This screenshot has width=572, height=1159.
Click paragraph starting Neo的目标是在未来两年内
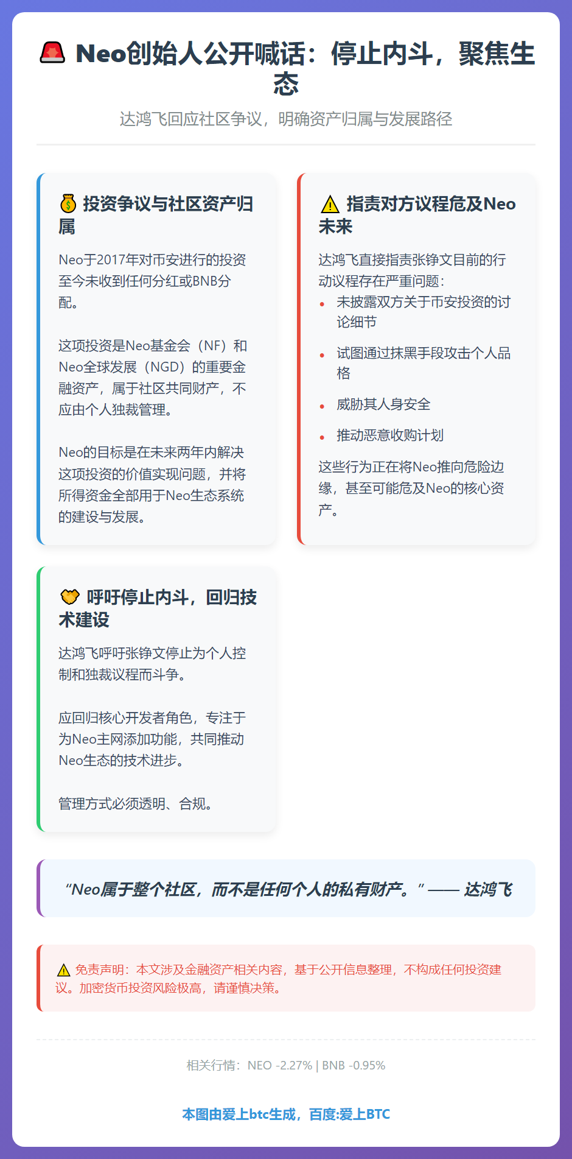click(152, 484)
